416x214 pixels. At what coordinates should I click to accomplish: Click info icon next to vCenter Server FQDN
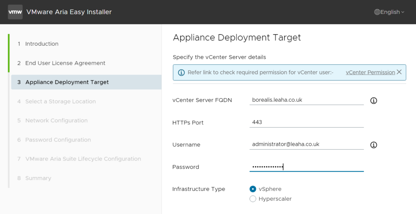(374, 101)
